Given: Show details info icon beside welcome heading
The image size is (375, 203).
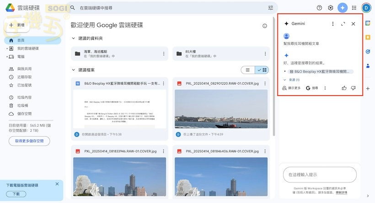Looking at the screenshot, I should tap(265, 26).
